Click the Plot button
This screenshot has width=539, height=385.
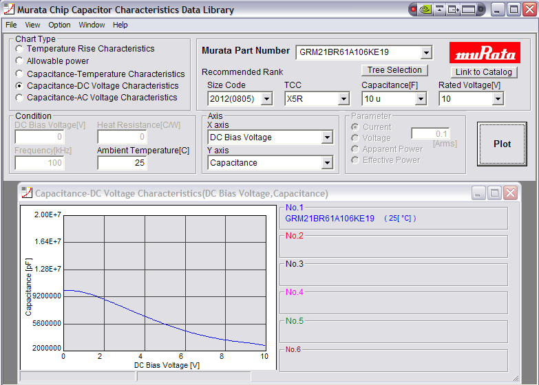pos(502,144)
